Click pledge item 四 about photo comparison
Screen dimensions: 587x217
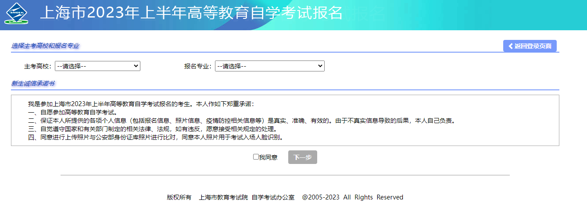tap(155, 137)
